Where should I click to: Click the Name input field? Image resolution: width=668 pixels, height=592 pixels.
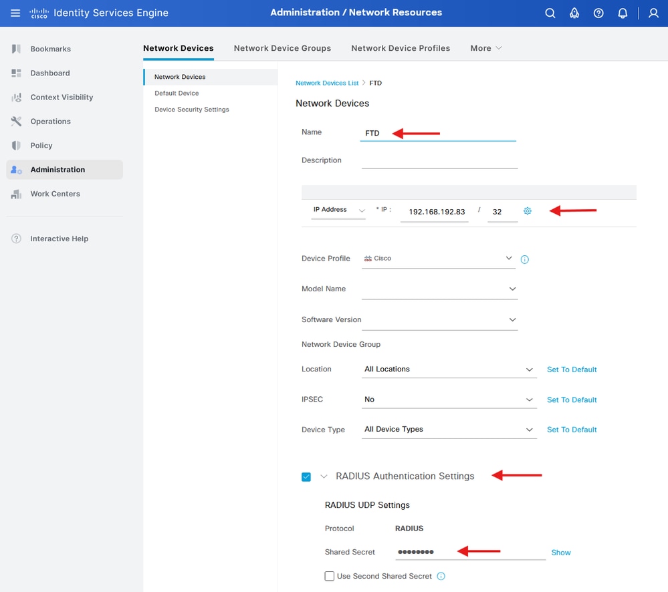tap(438, 133)
